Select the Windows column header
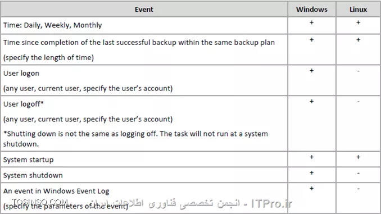Image resolution: width=381 pixels, height=214 pixels. pyautogui.click(x=311, y=10)
